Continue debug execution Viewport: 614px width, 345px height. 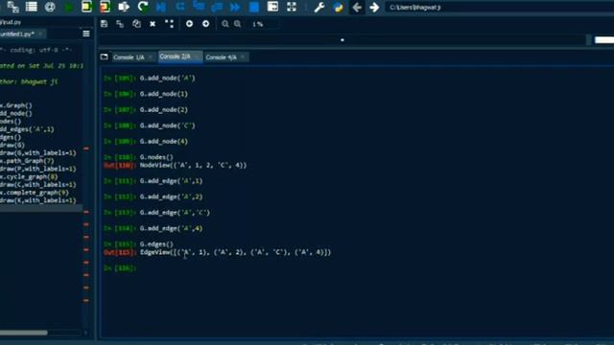(x=235, y=7)
